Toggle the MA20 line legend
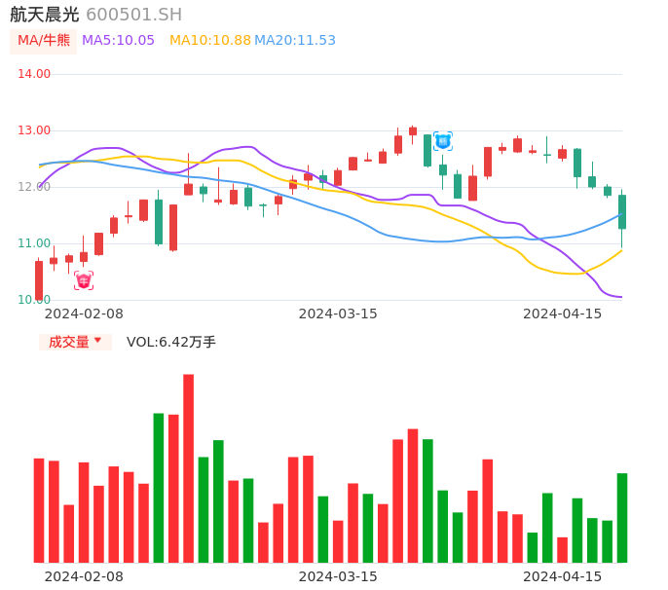This screenshot has width=668, height=590. 294,41
